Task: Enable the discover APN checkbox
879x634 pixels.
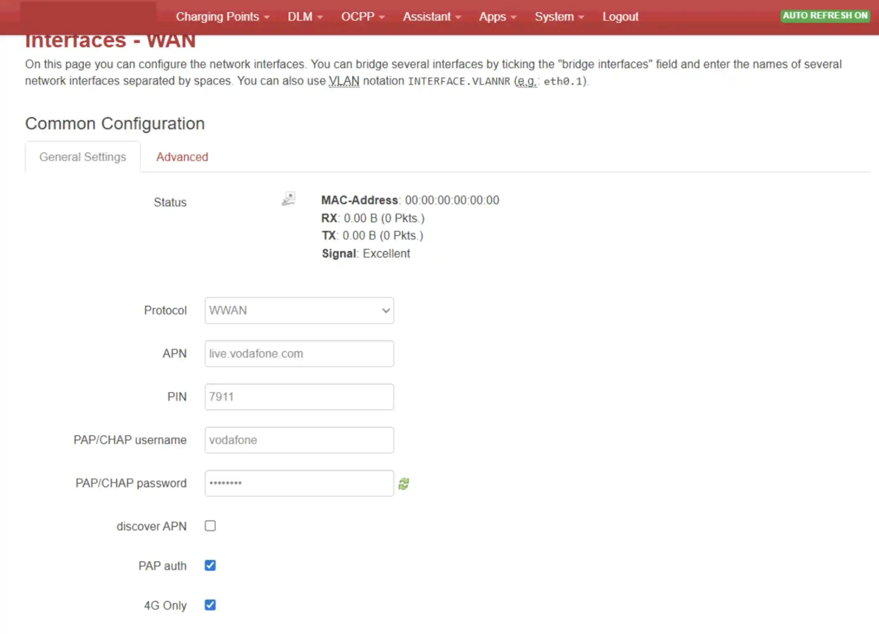Action: 211,526
